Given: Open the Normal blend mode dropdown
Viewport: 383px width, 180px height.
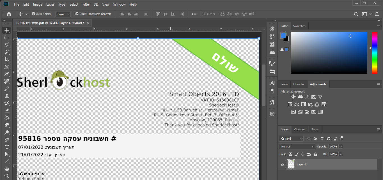Looking at the screenshot, I should (x=297, y=147).
